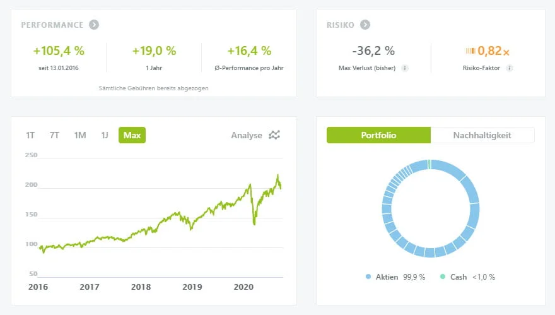Select the 1T time range
Viewport: 555px width, 315px height.
click(30, 135)
